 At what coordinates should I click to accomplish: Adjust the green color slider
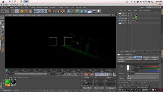(149, 69)
